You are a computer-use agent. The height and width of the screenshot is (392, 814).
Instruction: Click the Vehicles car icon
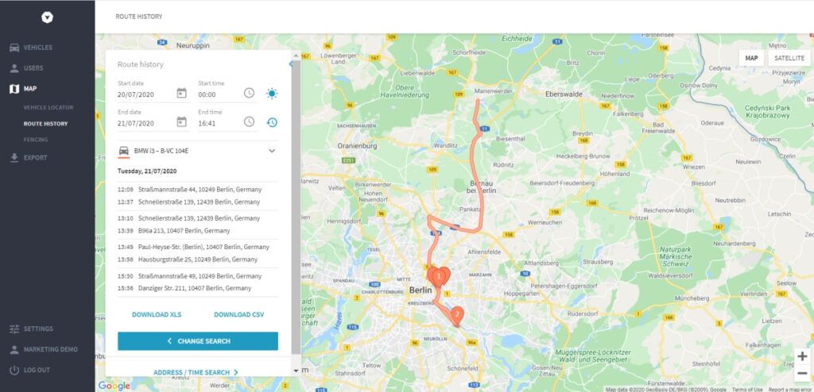14,48
